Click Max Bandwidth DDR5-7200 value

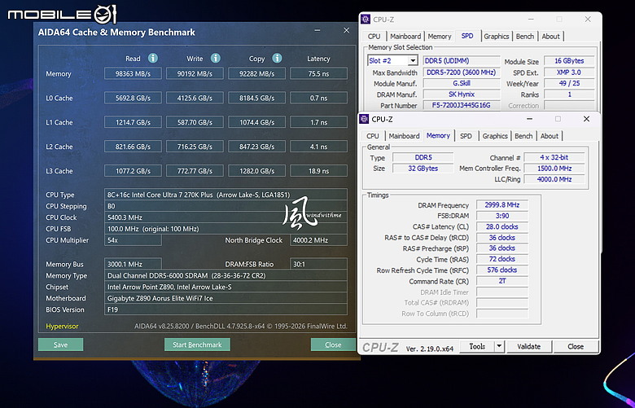click(x=462, y=72)
